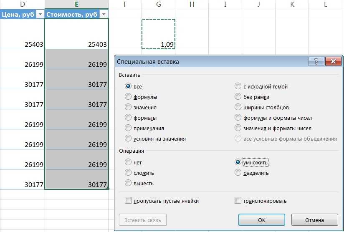Viewport: 344px width, 232px height.
Task: Open help with the question mark button
Action: click(x=316, y=61)
